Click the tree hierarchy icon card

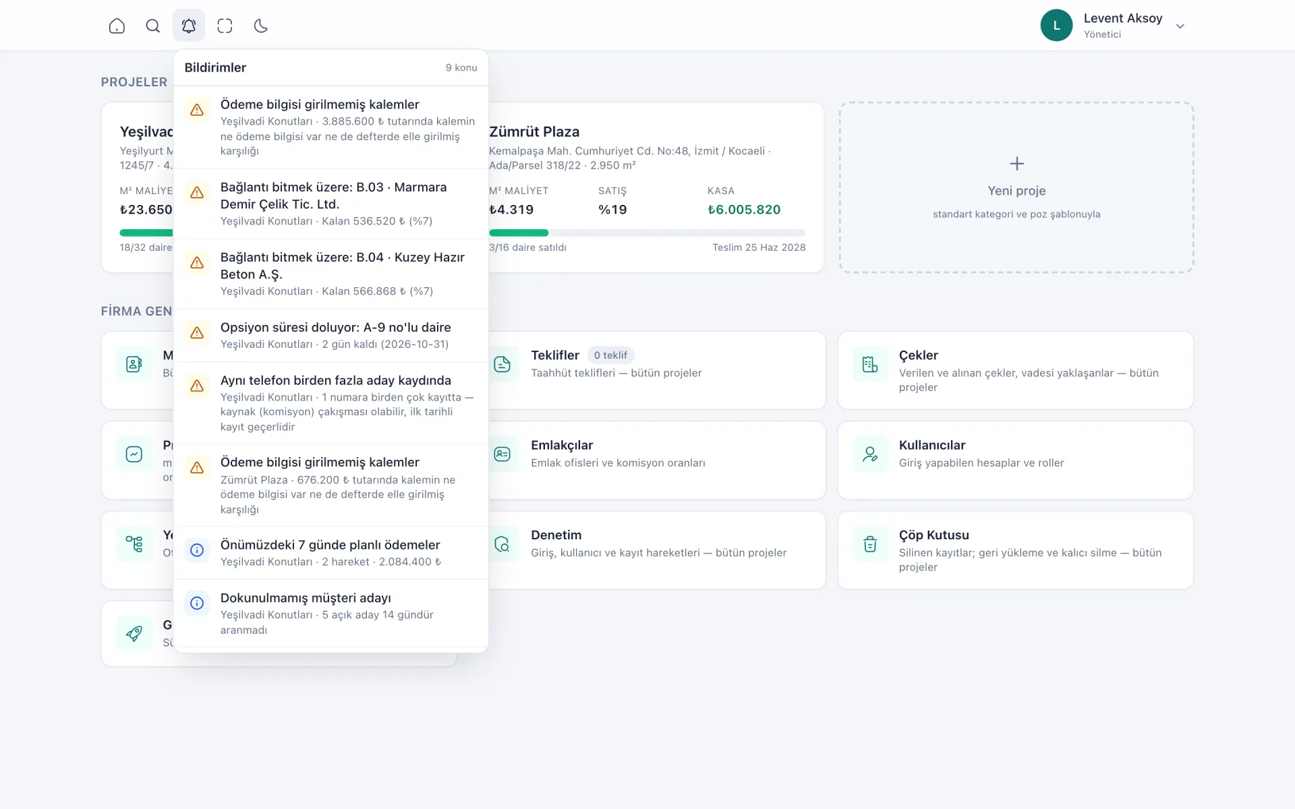[134, 544]
